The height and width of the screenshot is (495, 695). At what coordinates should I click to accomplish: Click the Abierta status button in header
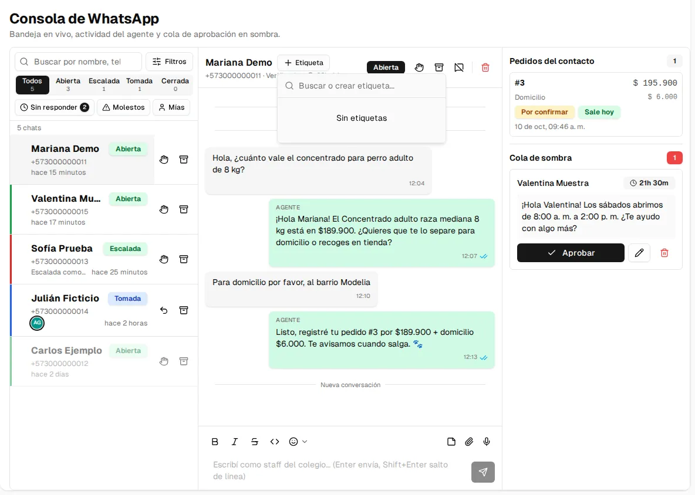click(x=386, y=67)
